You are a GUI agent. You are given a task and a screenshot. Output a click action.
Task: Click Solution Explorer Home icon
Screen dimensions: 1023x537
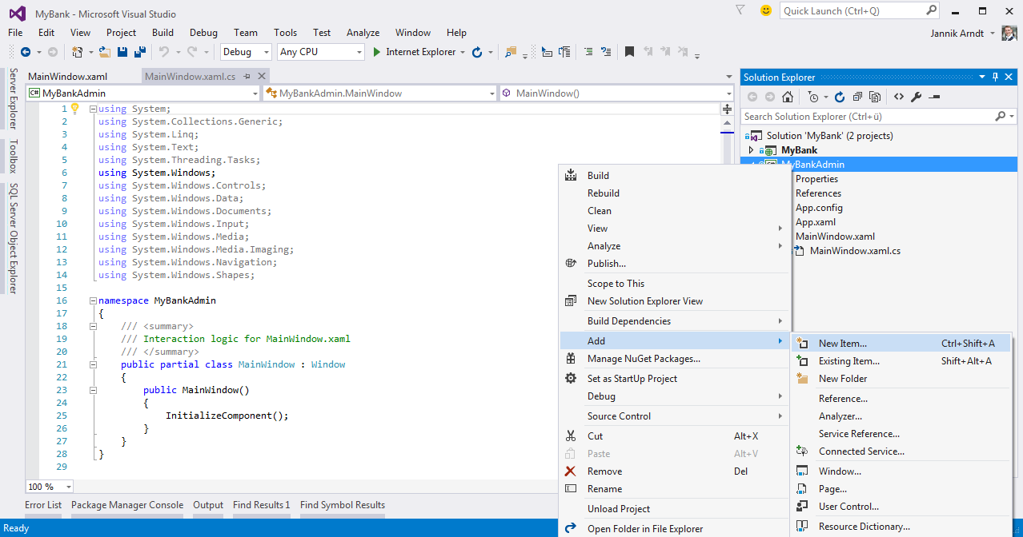[x=788, y=97]
